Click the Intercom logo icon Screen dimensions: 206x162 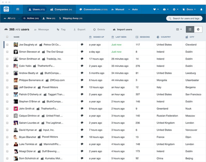[x=6, y=9]
